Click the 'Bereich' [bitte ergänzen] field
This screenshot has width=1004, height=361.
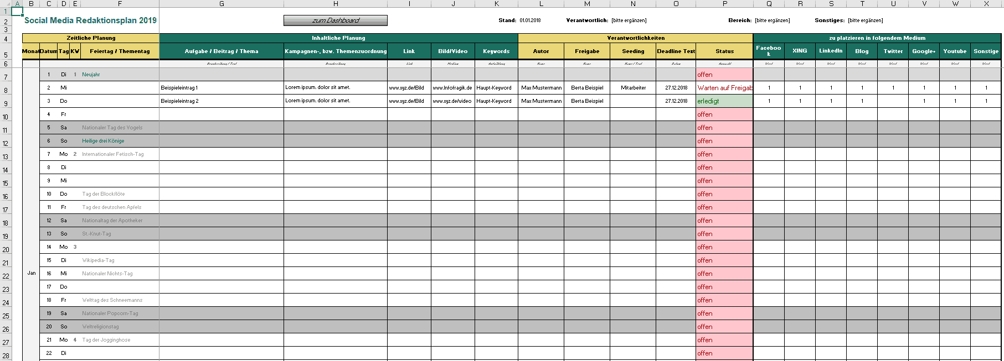772,20
